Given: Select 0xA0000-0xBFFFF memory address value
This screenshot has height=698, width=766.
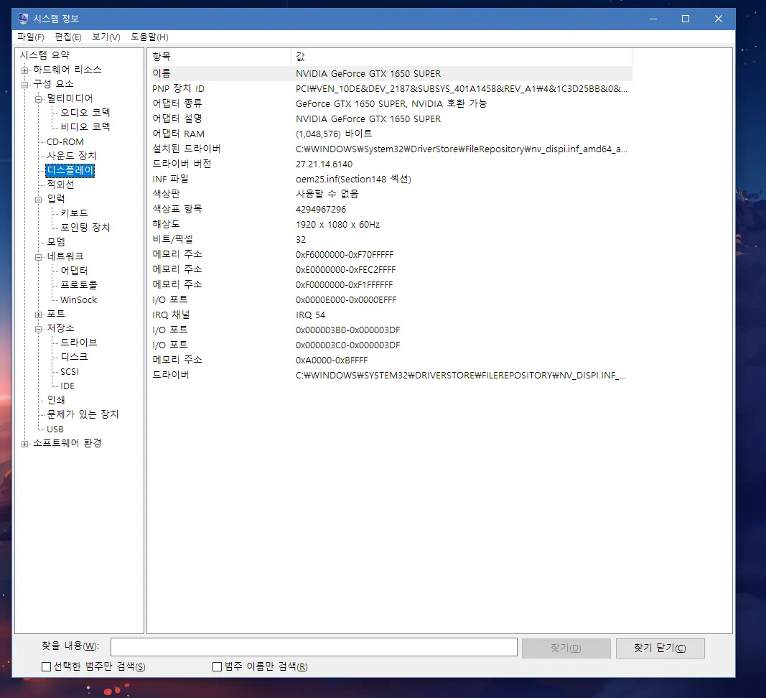Looking at the screenshot, I should (x=332, y=360).
